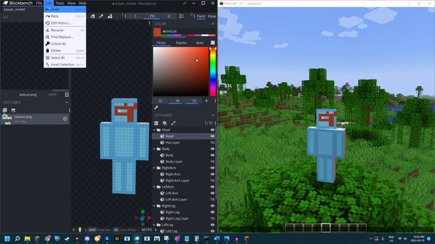Image resolution: width=435 pixels, height=244 pixels.
Task: Collapse the Body group in Outliner
Action: (x=154, y=149)
